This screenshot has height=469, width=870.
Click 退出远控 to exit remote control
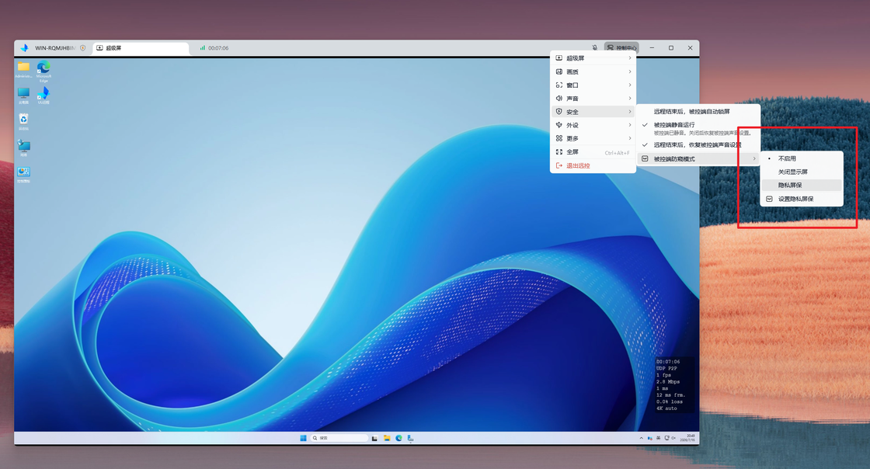[x=593, y=165]
